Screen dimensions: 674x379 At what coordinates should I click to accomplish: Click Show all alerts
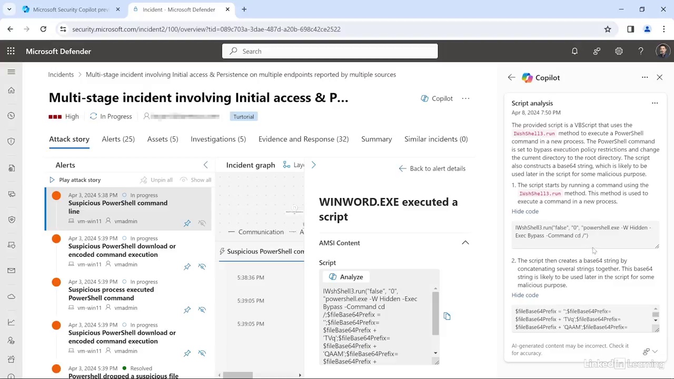(195, 180)
